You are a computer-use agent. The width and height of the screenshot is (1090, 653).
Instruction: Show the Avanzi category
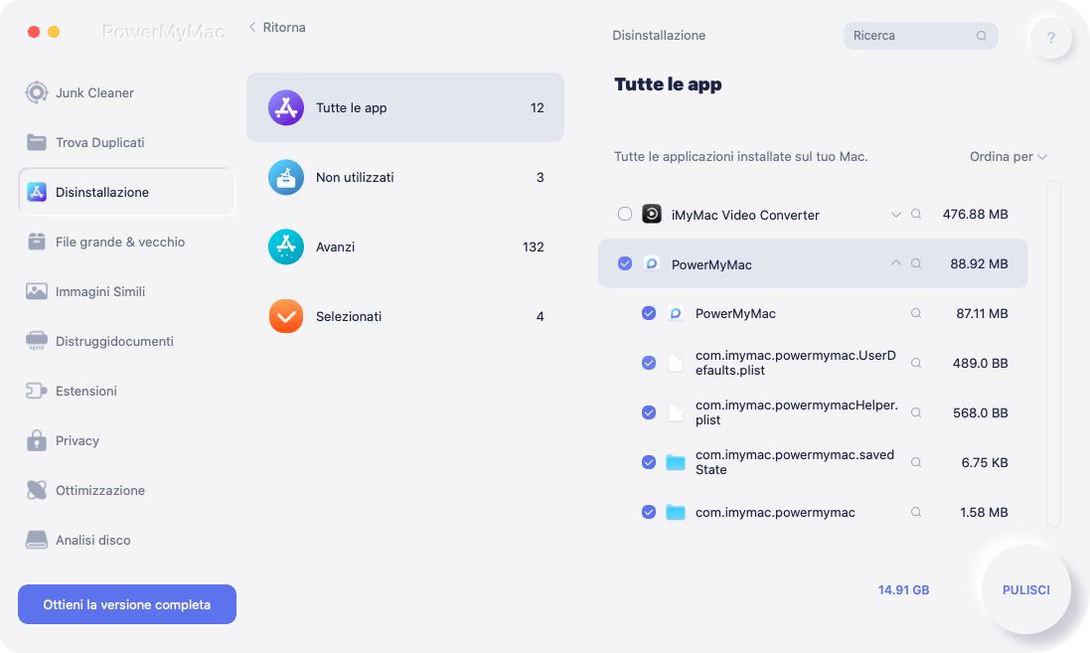pyautogui.click(x=405, y=246)
